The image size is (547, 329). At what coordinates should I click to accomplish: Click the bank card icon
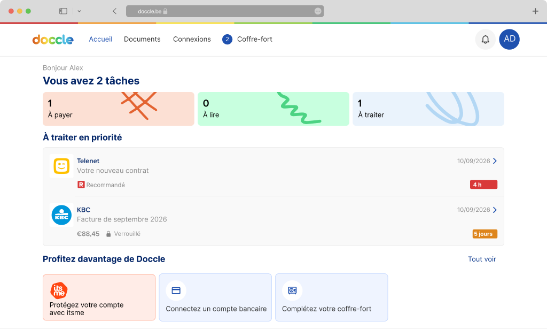pyautogui.click(x=176, y=290)
